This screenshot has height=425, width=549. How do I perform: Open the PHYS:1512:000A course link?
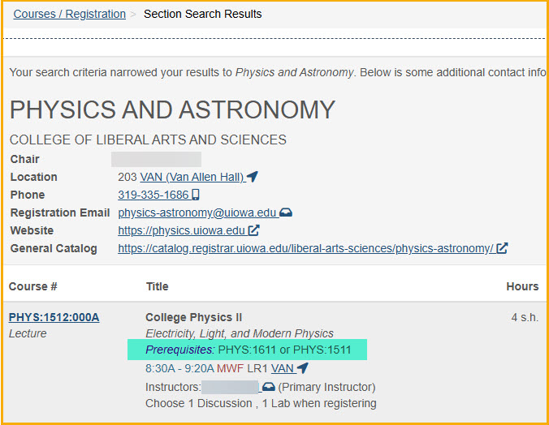tap(54, 317)
